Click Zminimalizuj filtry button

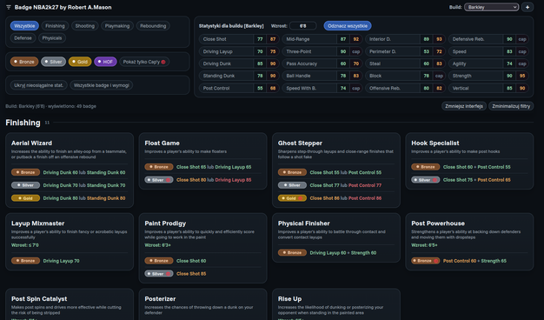[511, 106]
